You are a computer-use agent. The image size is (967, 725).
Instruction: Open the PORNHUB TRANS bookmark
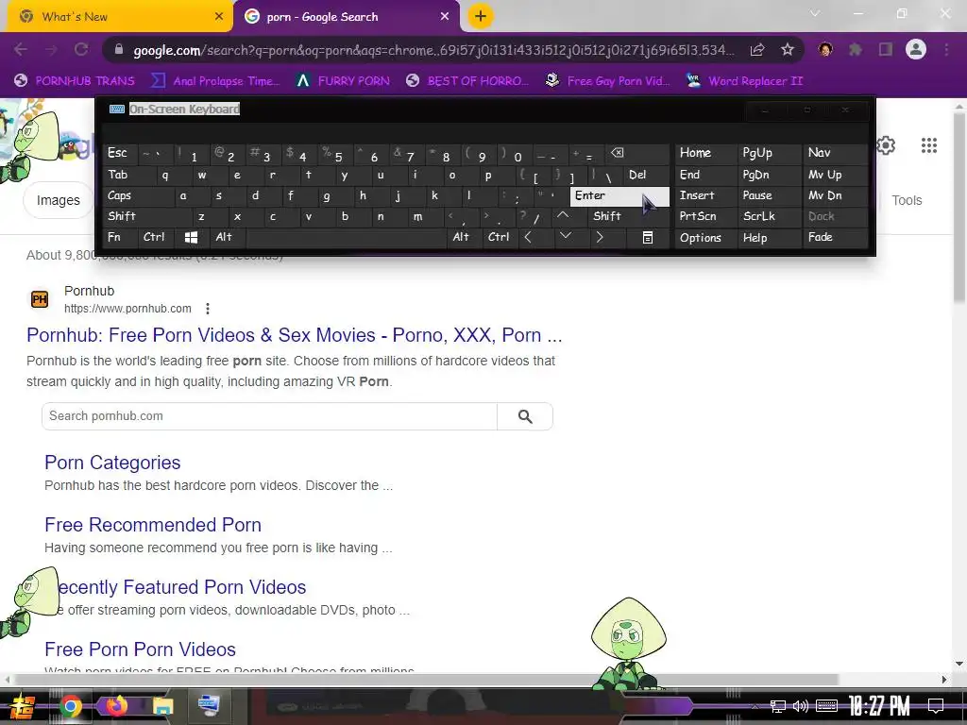74,81
